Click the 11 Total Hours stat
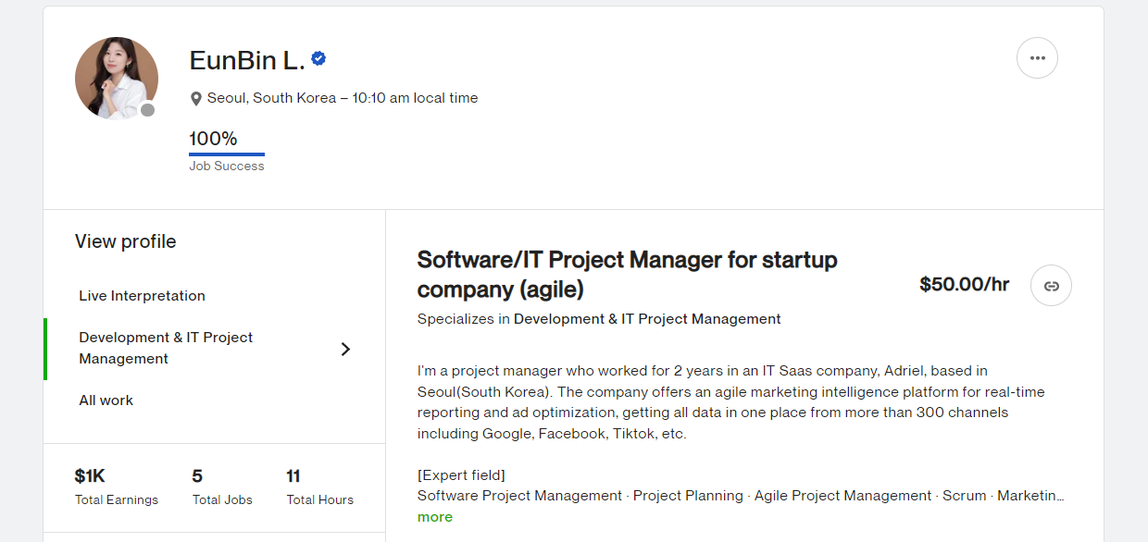The image size is (1148, 542). tap(293, 477)
